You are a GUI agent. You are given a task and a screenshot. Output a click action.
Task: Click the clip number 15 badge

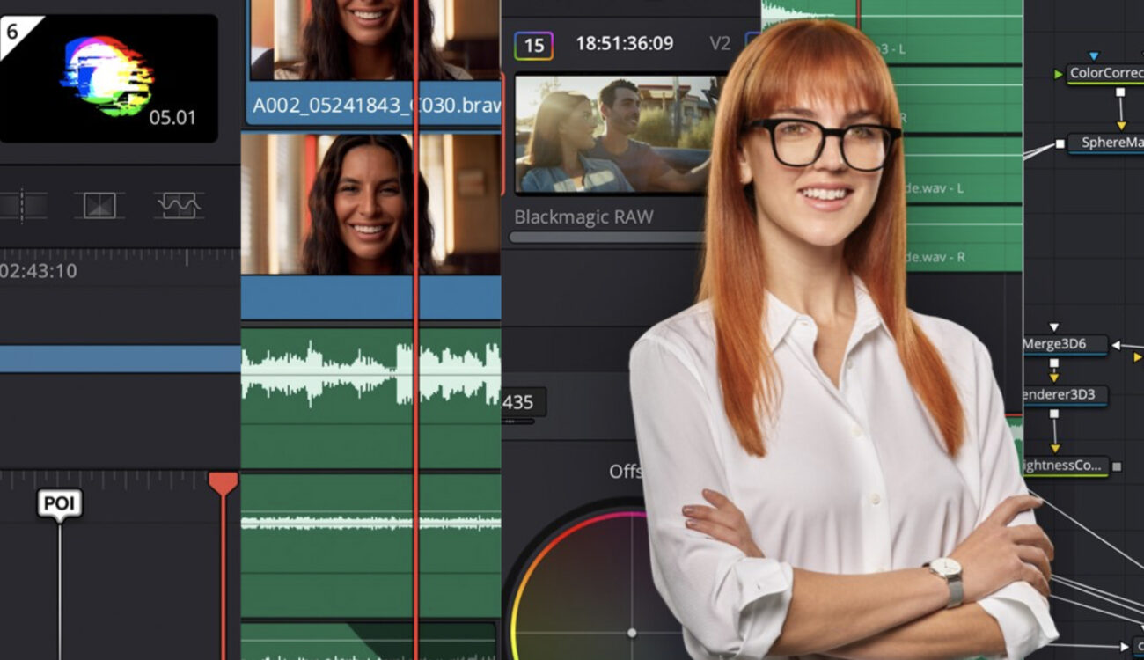(x=533, y=45)
